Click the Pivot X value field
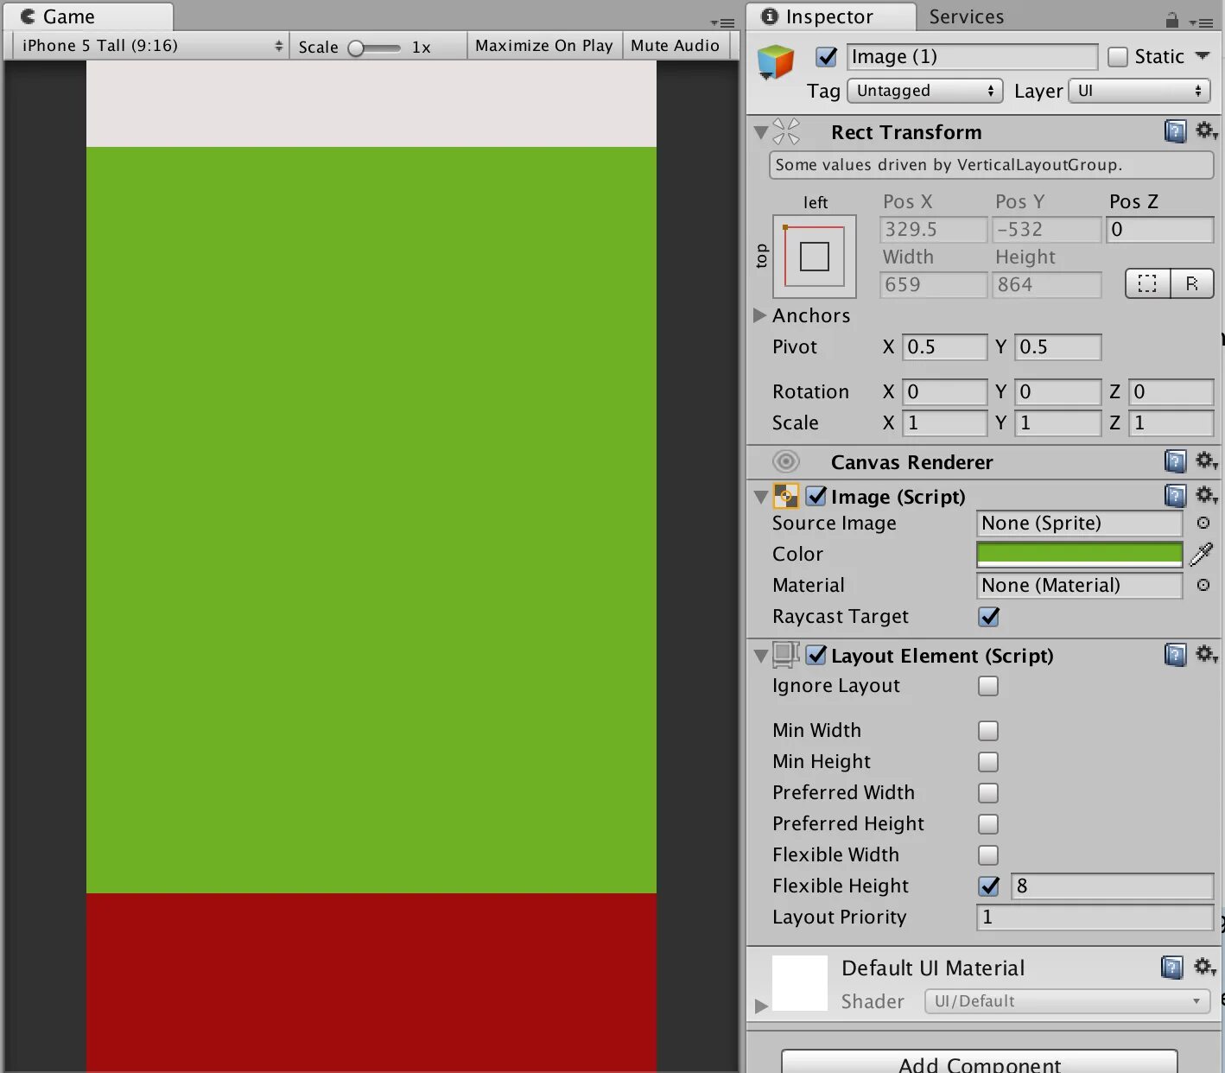The height and width of the screenshot is (1073, 1225). coord(944,347)
